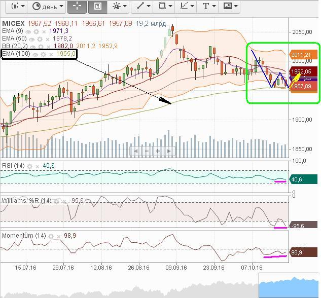This screenshot has height=298, width=321.
Task: Remove the EMA (9) indicator
Action: (x=44, y=32)
